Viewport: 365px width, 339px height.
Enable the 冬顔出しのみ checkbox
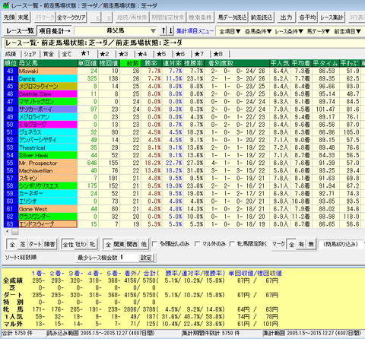(154, 244)
